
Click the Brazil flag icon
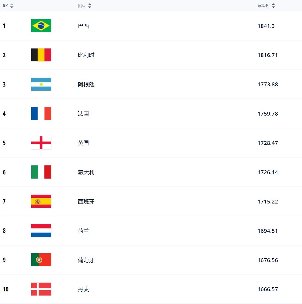(x=41, y=26)
